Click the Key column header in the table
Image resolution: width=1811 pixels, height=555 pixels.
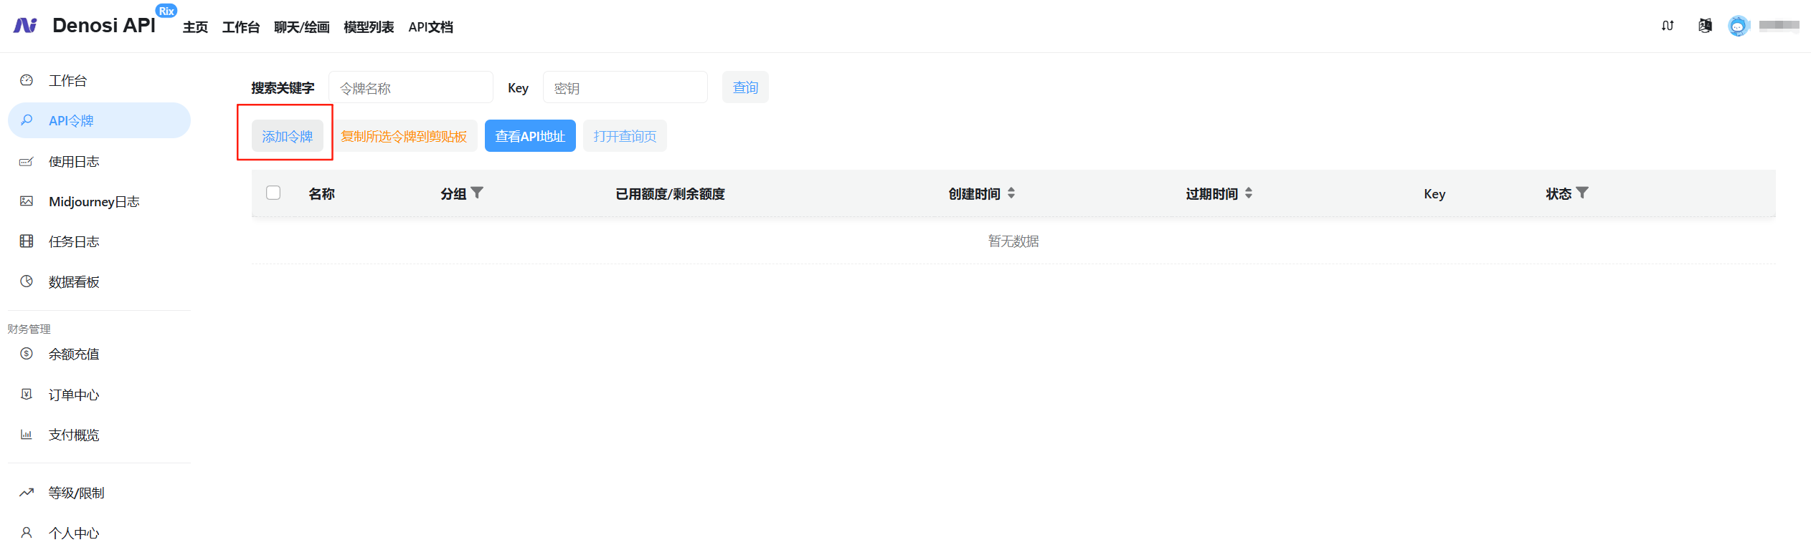pos(1434,193)
